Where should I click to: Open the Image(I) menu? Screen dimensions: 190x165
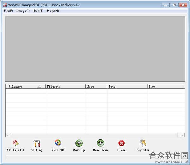pyautogui.click(x=23, y=11)
